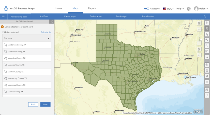Image resolution: width=210 pixels, height=118 pixels.
Task: Toggle the Autosave switch
Action: [x=146, y=9]
